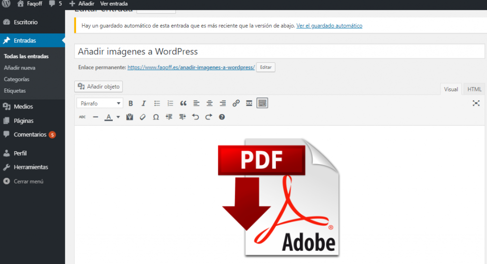The image size is (487, 264).
Task: Open keyboard shortcuts help icon
Action: click(222, 117)
